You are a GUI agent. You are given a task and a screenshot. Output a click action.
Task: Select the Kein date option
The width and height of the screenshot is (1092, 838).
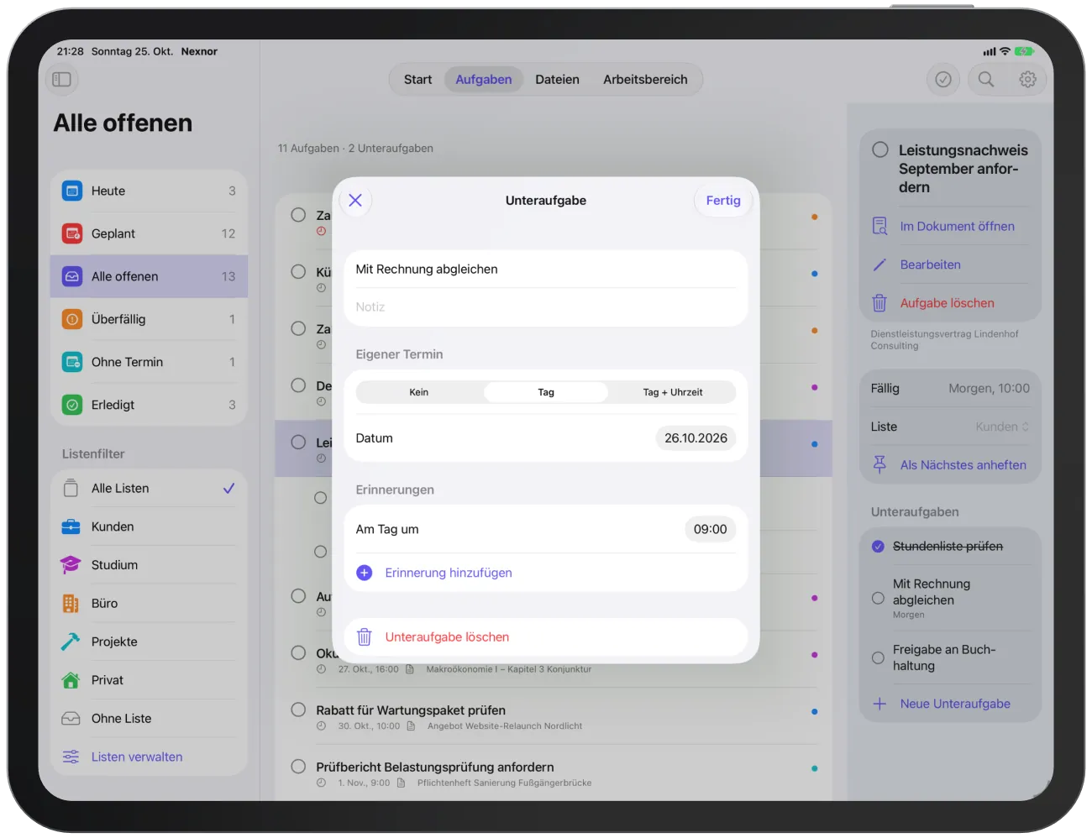click(419, 392)
